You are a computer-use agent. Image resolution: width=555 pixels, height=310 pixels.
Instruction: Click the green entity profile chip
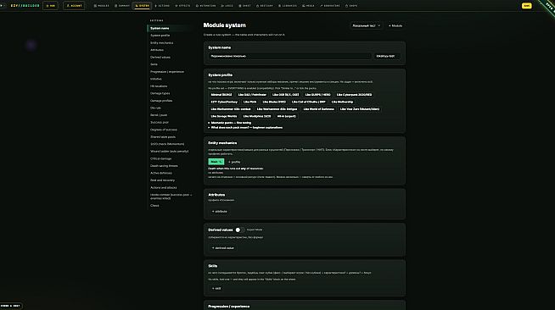click(x=216, y=162)
